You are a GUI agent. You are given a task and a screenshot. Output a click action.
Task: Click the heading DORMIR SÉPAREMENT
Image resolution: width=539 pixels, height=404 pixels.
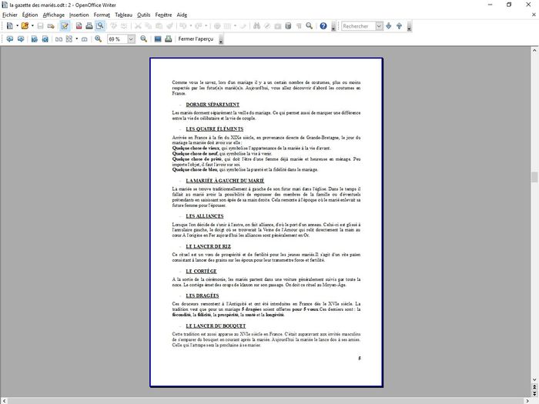[213, 105]
